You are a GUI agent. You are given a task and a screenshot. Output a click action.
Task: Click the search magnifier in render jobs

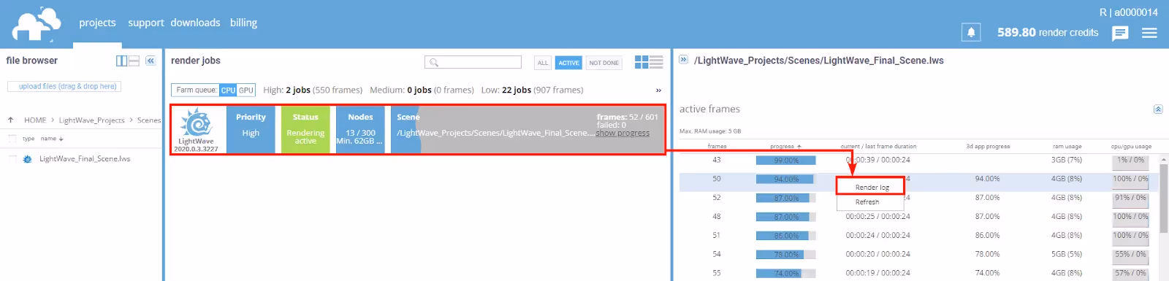click(x=434, y=63)
